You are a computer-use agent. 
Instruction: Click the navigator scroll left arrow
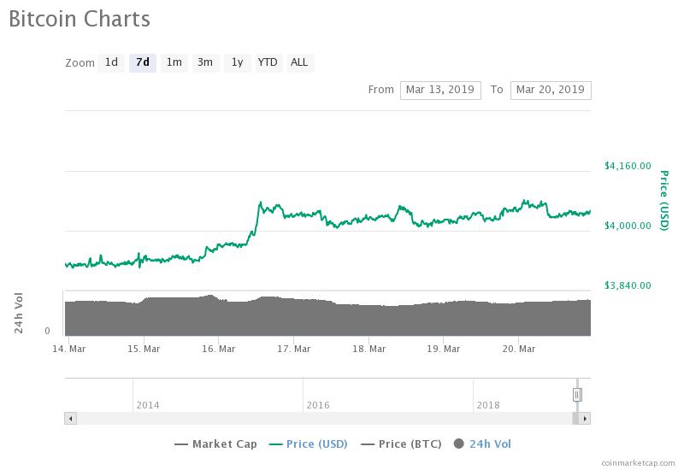[70, 419]
